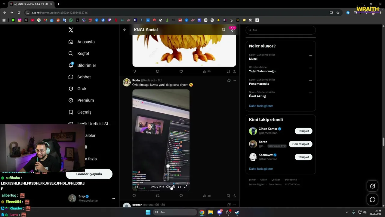View analytics showing 56 views
Image resolution: width=385 pixels, height=217 pixels.
(x=207, y=71)
